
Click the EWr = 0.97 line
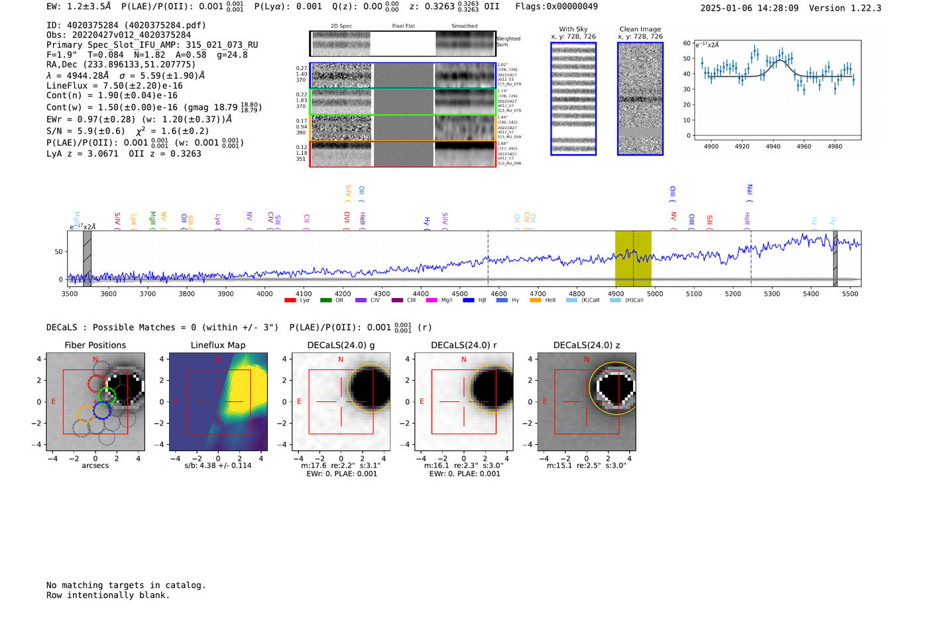(139, 119)
